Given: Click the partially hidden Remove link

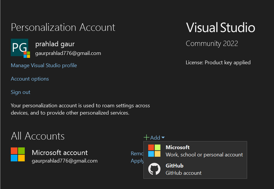Looking at the screenshot, I should point(137,153).
